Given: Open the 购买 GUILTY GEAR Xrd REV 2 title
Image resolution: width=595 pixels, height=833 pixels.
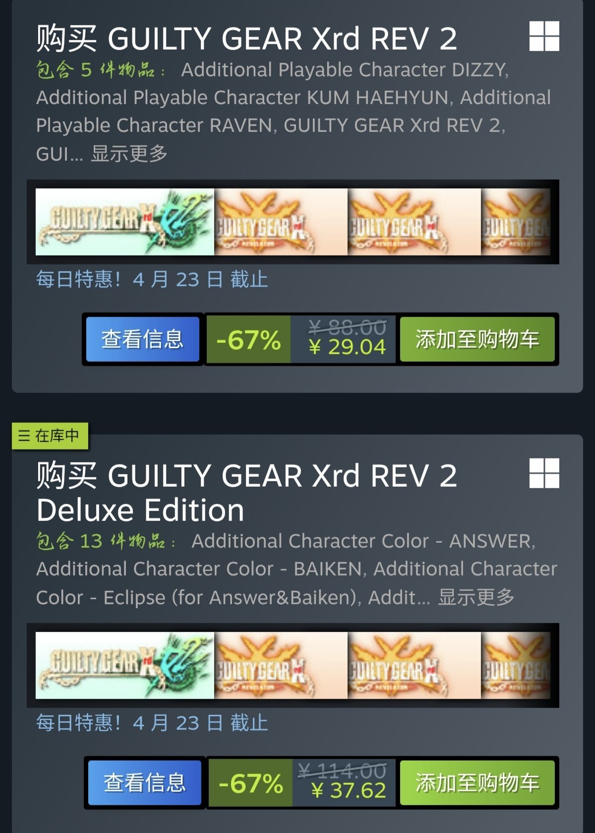Looking at the screenshot, I should coord(246,39).
